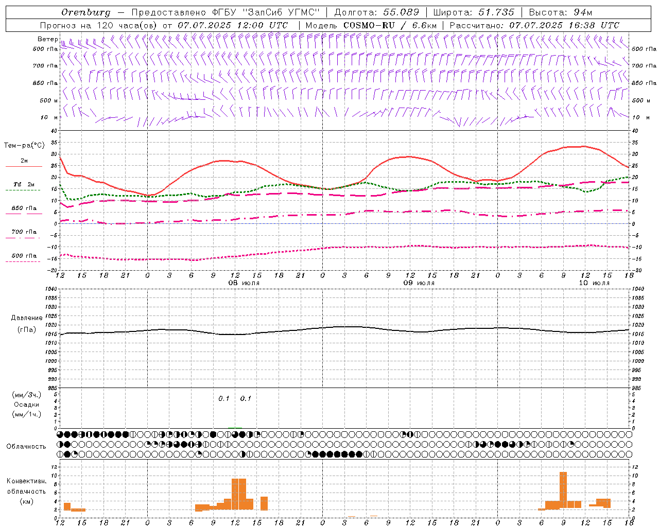This screenshot has width=659, height=527.
Task: Click the 'Широта: 51.735' value
Action: pyautogui.click(x=474, y=12)
